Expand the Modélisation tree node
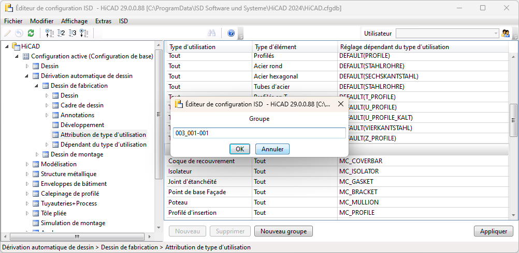Screen dimensions: 519x253 coord(27,164)
